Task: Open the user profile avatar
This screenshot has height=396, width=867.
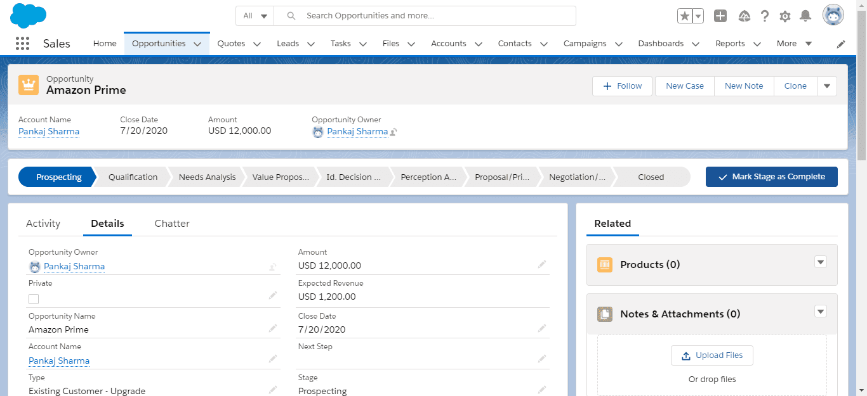Action: (x=833, y=15)
